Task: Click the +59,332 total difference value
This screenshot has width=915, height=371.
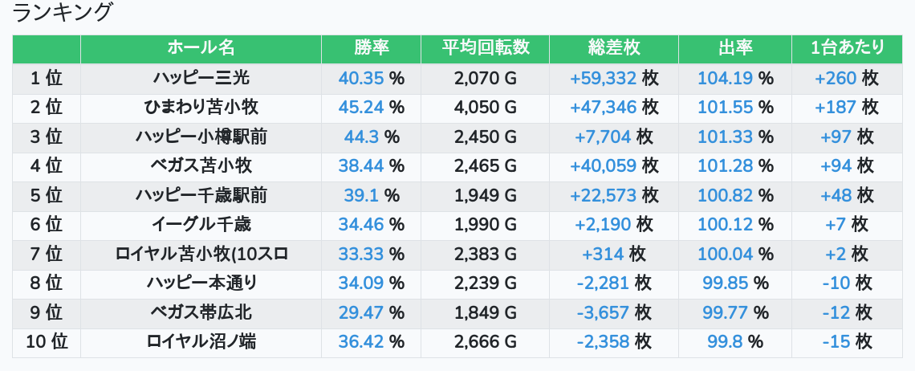Action: (x=603, y=78)
